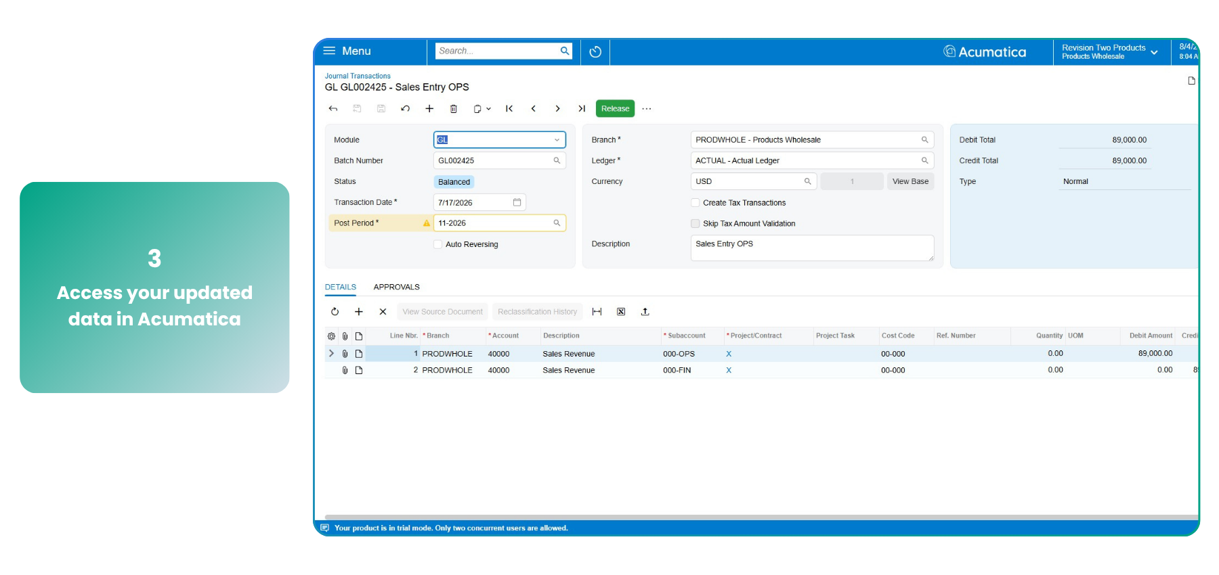Click the Save disk icon
The width and height of the screenshot is (1219, 575).
[381, 108]
